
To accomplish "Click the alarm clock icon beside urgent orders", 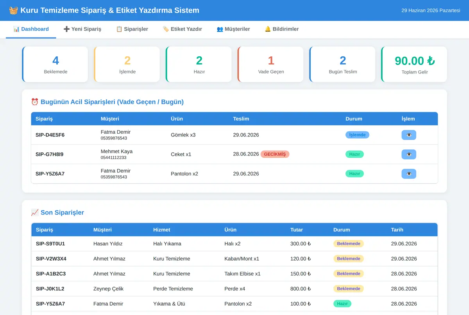I will tap(35, 102).
